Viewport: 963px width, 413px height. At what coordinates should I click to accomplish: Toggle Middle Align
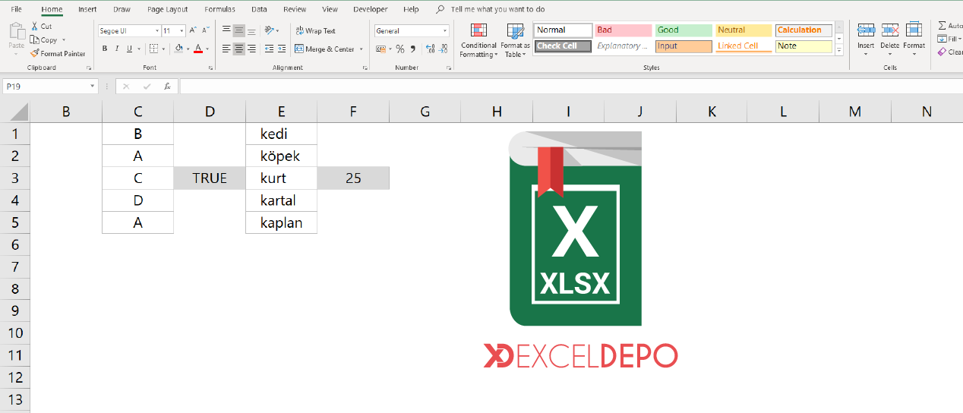239,30
